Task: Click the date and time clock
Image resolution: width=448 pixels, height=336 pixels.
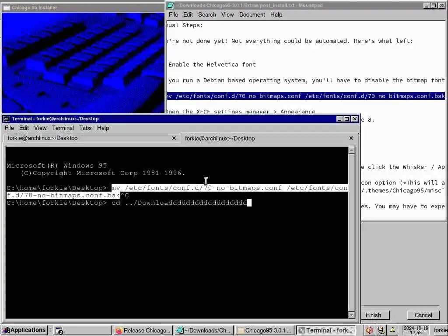Action: [x=416, y=331]
